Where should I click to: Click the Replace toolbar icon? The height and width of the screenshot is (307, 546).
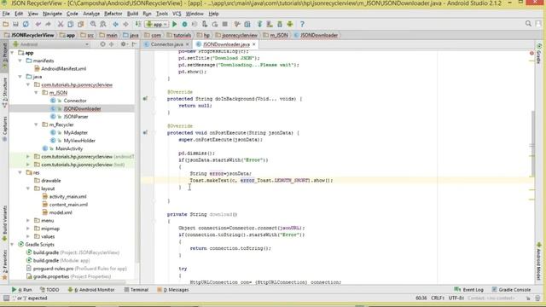(103, 24)
